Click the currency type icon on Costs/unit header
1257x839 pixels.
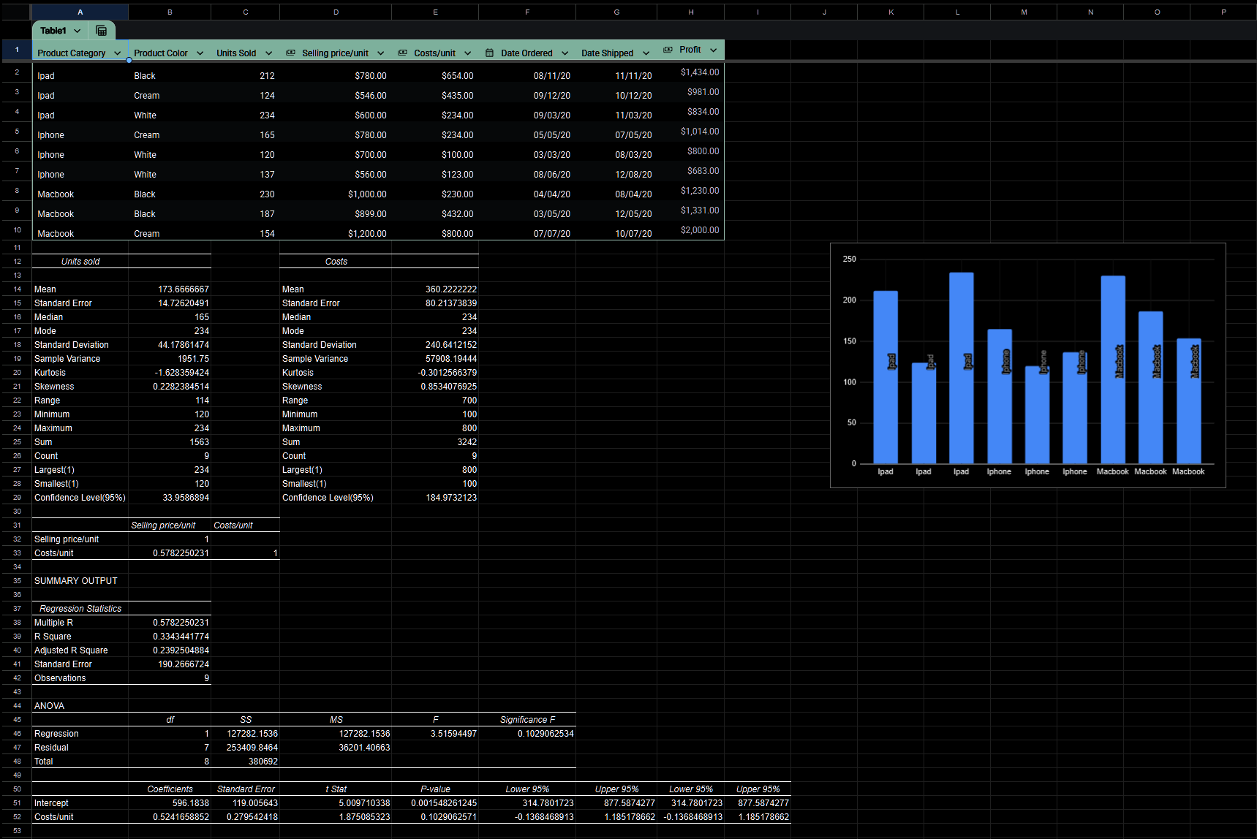[402, 53]
